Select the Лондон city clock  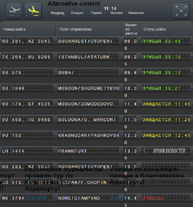click(x=77, y=13)
